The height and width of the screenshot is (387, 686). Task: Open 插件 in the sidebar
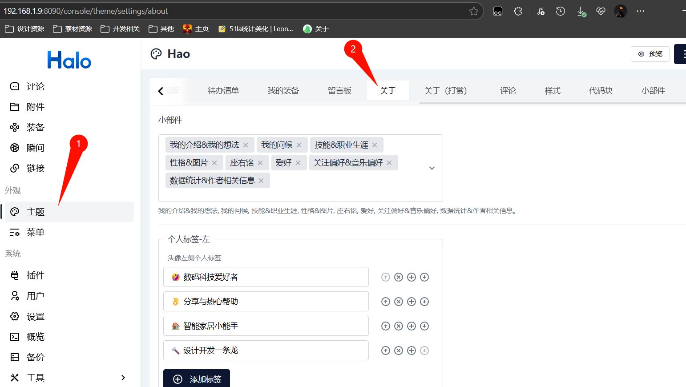pyautogui.click(x=36, y=275)
